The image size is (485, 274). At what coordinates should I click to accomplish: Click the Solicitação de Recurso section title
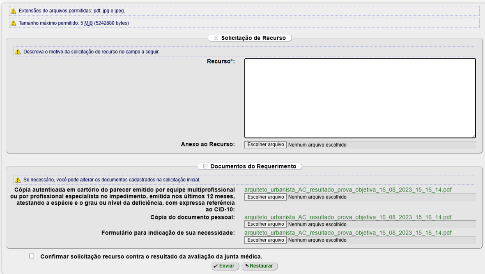[253, 38]
